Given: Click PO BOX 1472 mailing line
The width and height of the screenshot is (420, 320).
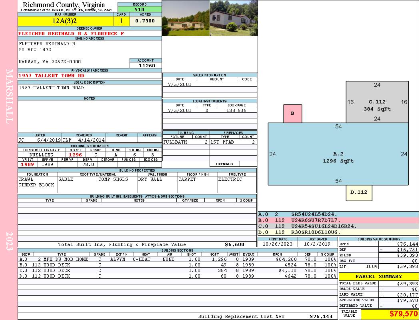Looking at the screenshot, I should [35, 50].
